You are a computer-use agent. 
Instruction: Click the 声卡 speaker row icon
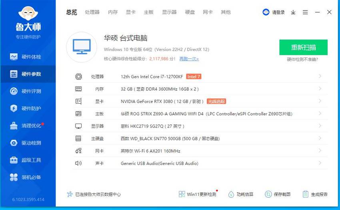click(x=78, y=163)
